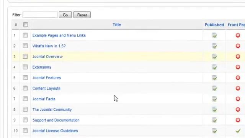Image resolution: width=245 pixels, height=138 pixels.
Task: Toggle published icon for The Joomla! Community
Action: click(x=214, y=109)
